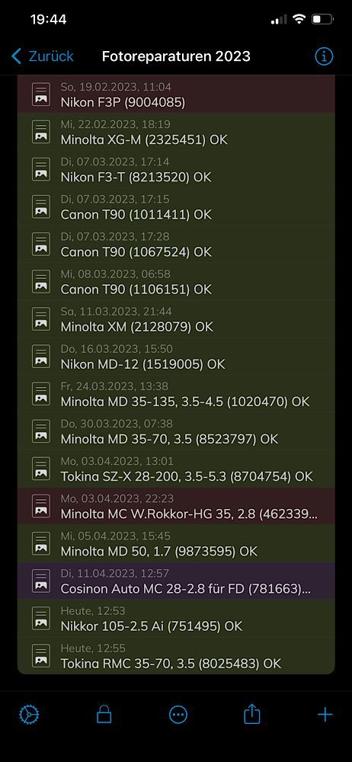Viewport: 352px width, 762px height.
Task: Tap date Mi, 08.03.2023, 06:58
Action: [x=116, y=274]
